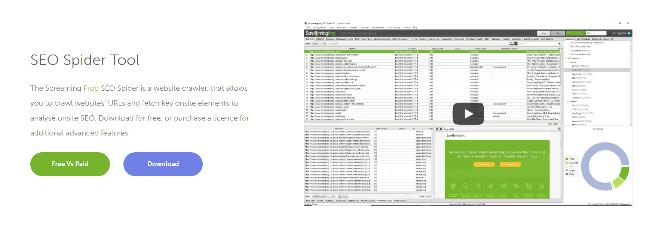Select the Page Titles tab
The image size is (659, 237).
click(x=366, y=39)
